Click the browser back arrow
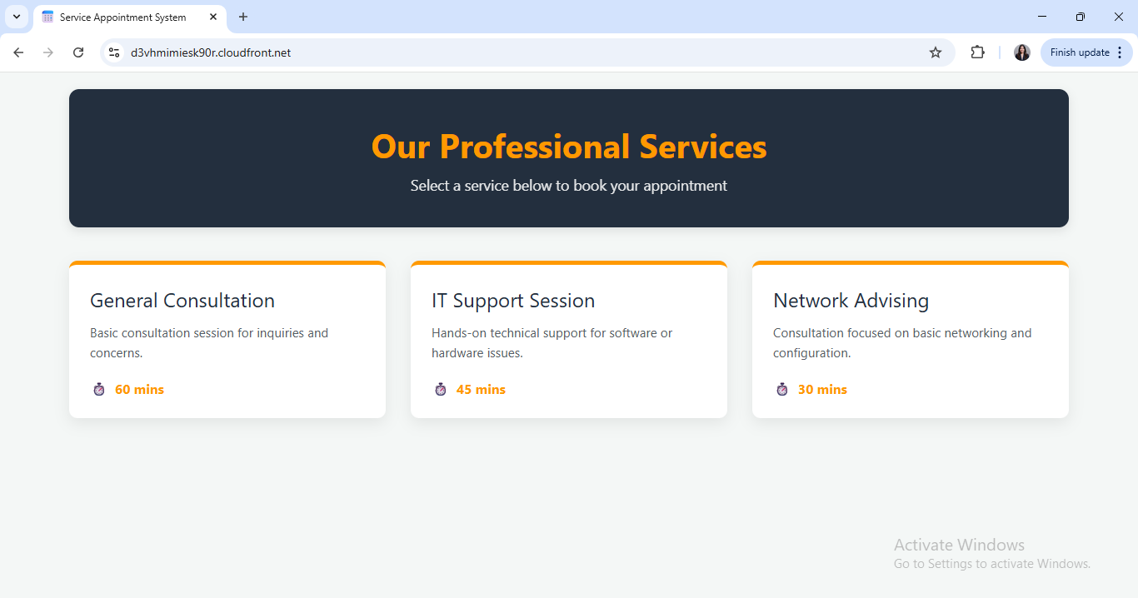The width and height of the screenshot is (1138, 598). point(18,52)
